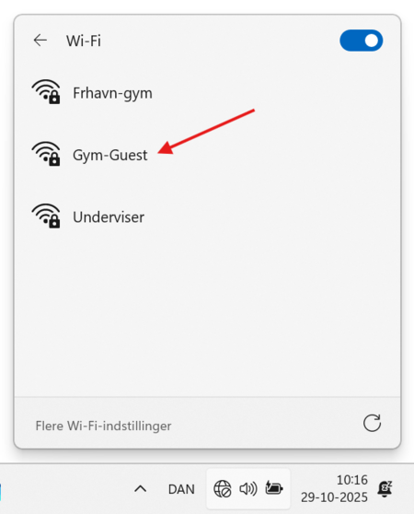414x514 pixels.
Task: Open the volume speaker tray icon
Action: pyautogui.click(x=248, y=489)
